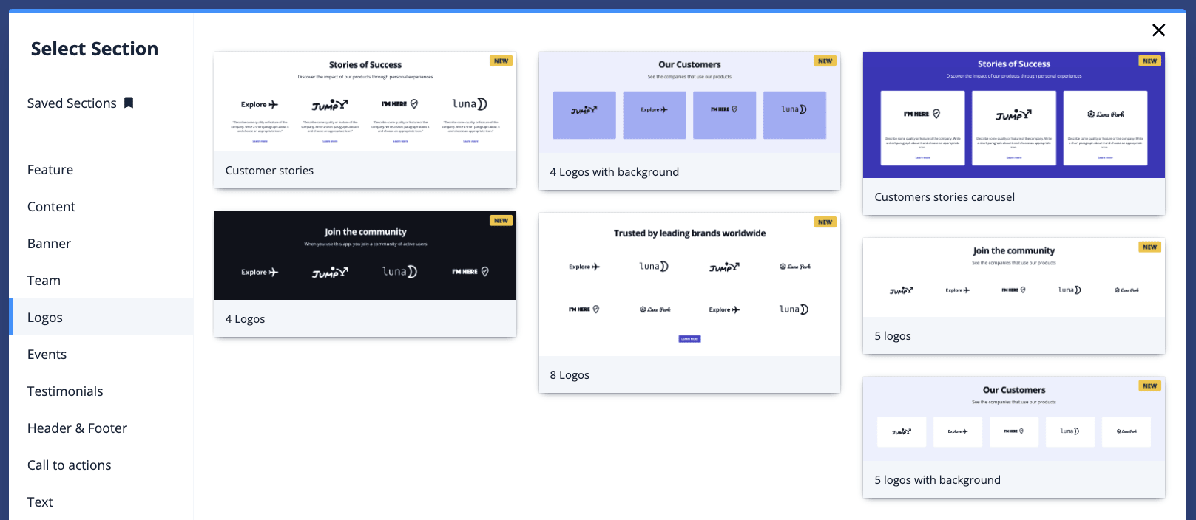Open Header & Footer sections
The height and width of the screenshot is (520, 1196).
click(77, 428)
